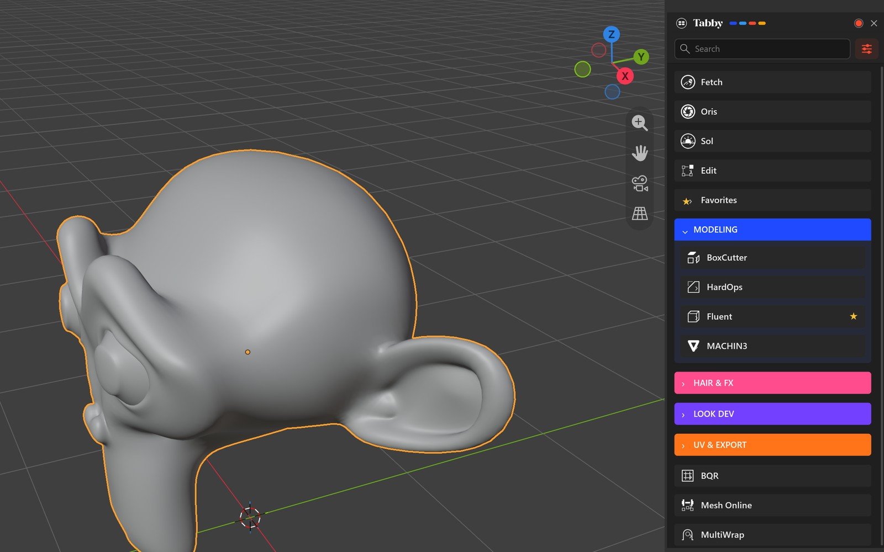
Task: Snap view to the negative Y axis circle
Action: (582, 70)
